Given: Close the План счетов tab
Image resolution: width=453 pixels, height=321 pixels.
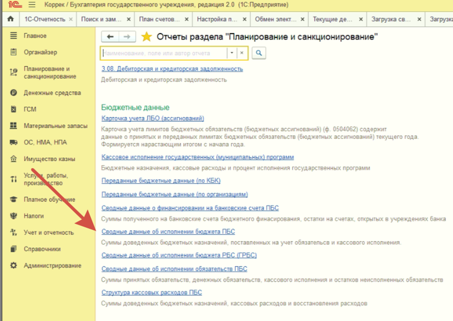Looking at the screenshot, I should click(187, 19).
